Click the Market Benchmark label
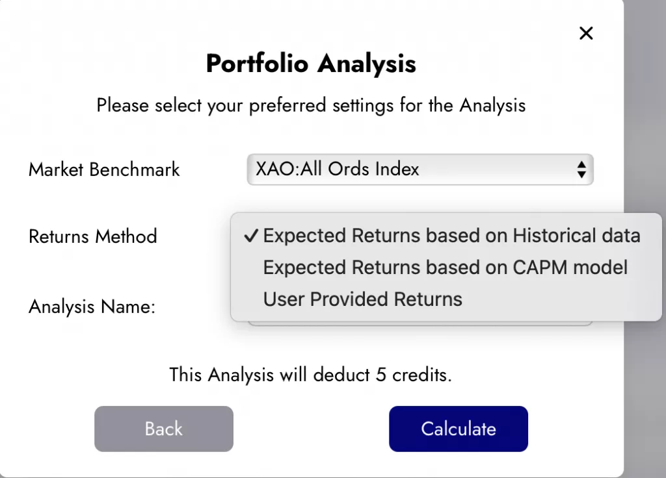The image size is (666, 478). 103,170
